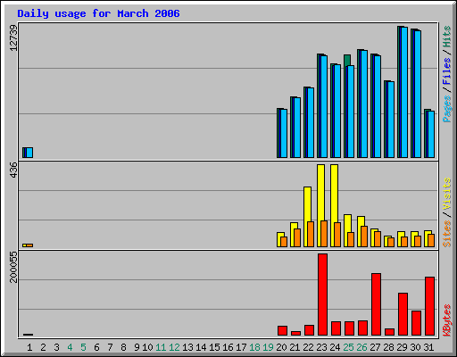Image resolution: width=457 pixels, height=357 pixels.
Task: Click day 20 axis label
Action: point(281,347)
